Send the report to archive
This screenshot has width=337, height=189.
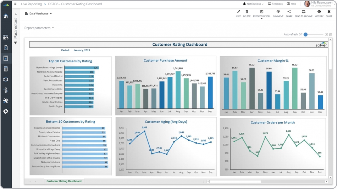304,12
